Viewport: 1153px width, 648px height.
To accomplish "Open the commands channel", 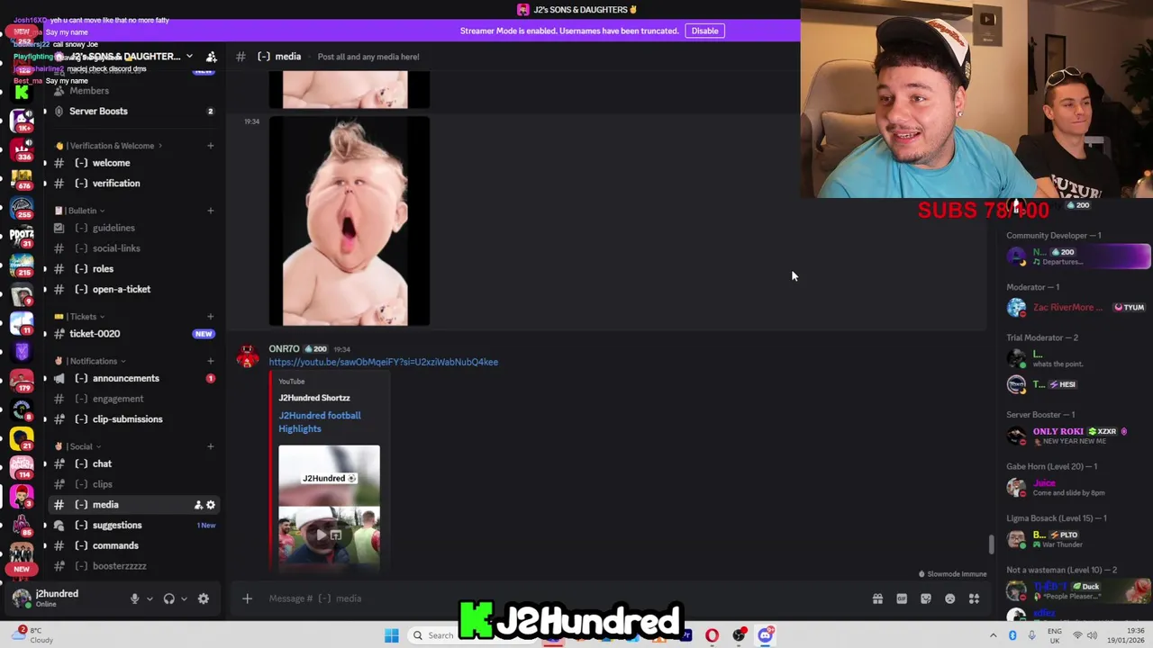I will [x=133, y=546].
